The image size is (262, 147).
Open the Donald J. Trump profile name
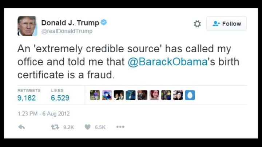tap(70, 23)
